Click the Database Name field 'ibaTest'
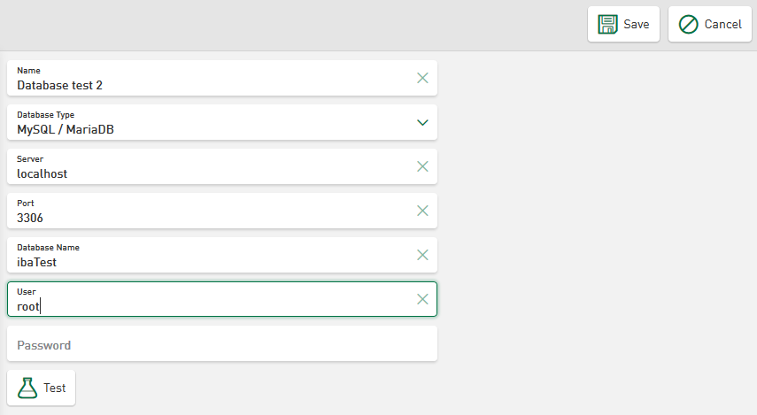This screenshot has width=757, height=415. (212, 262)
